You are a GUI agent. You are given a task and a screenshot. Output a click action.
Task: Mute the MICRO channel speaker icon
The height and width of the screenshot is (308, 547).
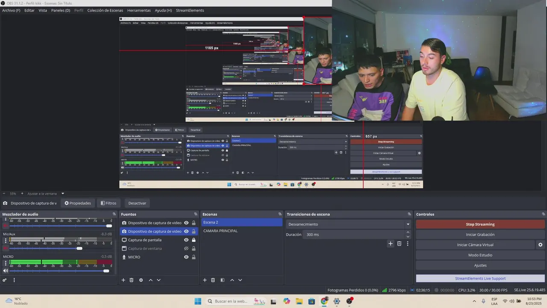tap(6, 271)
